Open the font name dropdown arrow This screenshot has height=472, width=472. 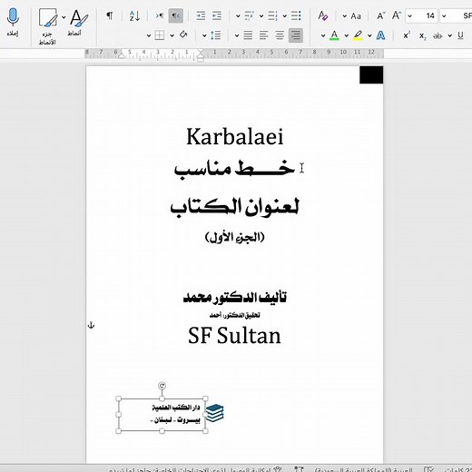[444, 16]
